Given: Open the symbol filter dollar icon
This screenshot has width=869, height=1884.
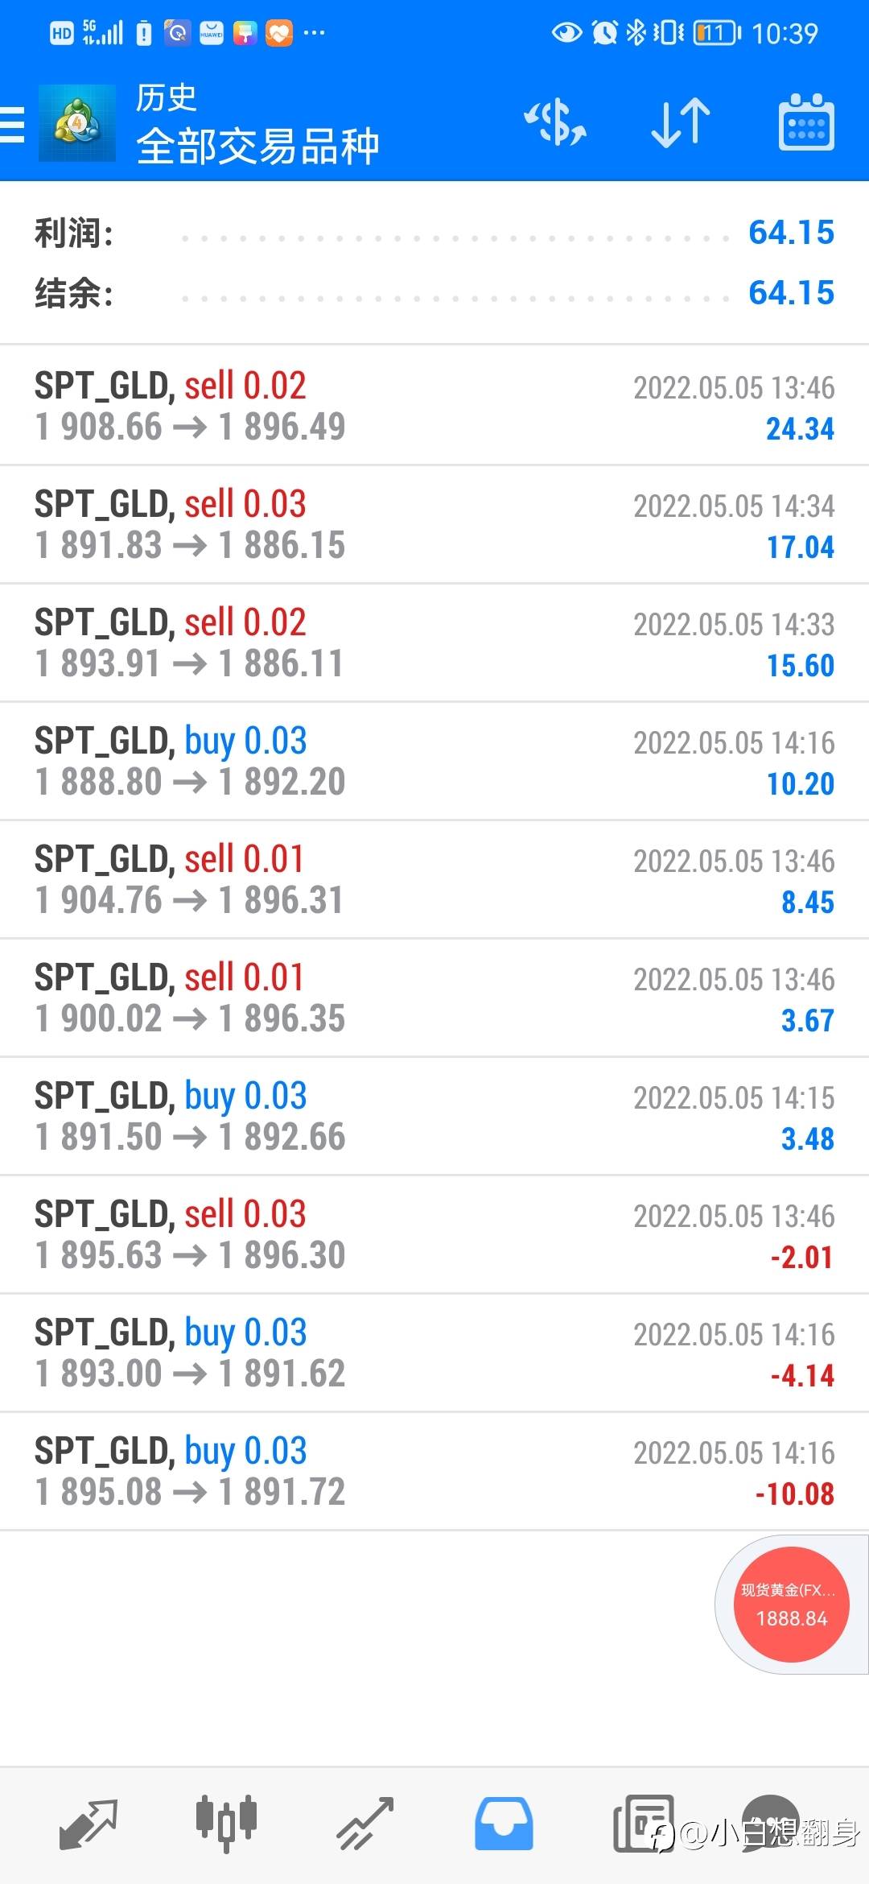Looking at the screenshot, I should tap(555, 123).
